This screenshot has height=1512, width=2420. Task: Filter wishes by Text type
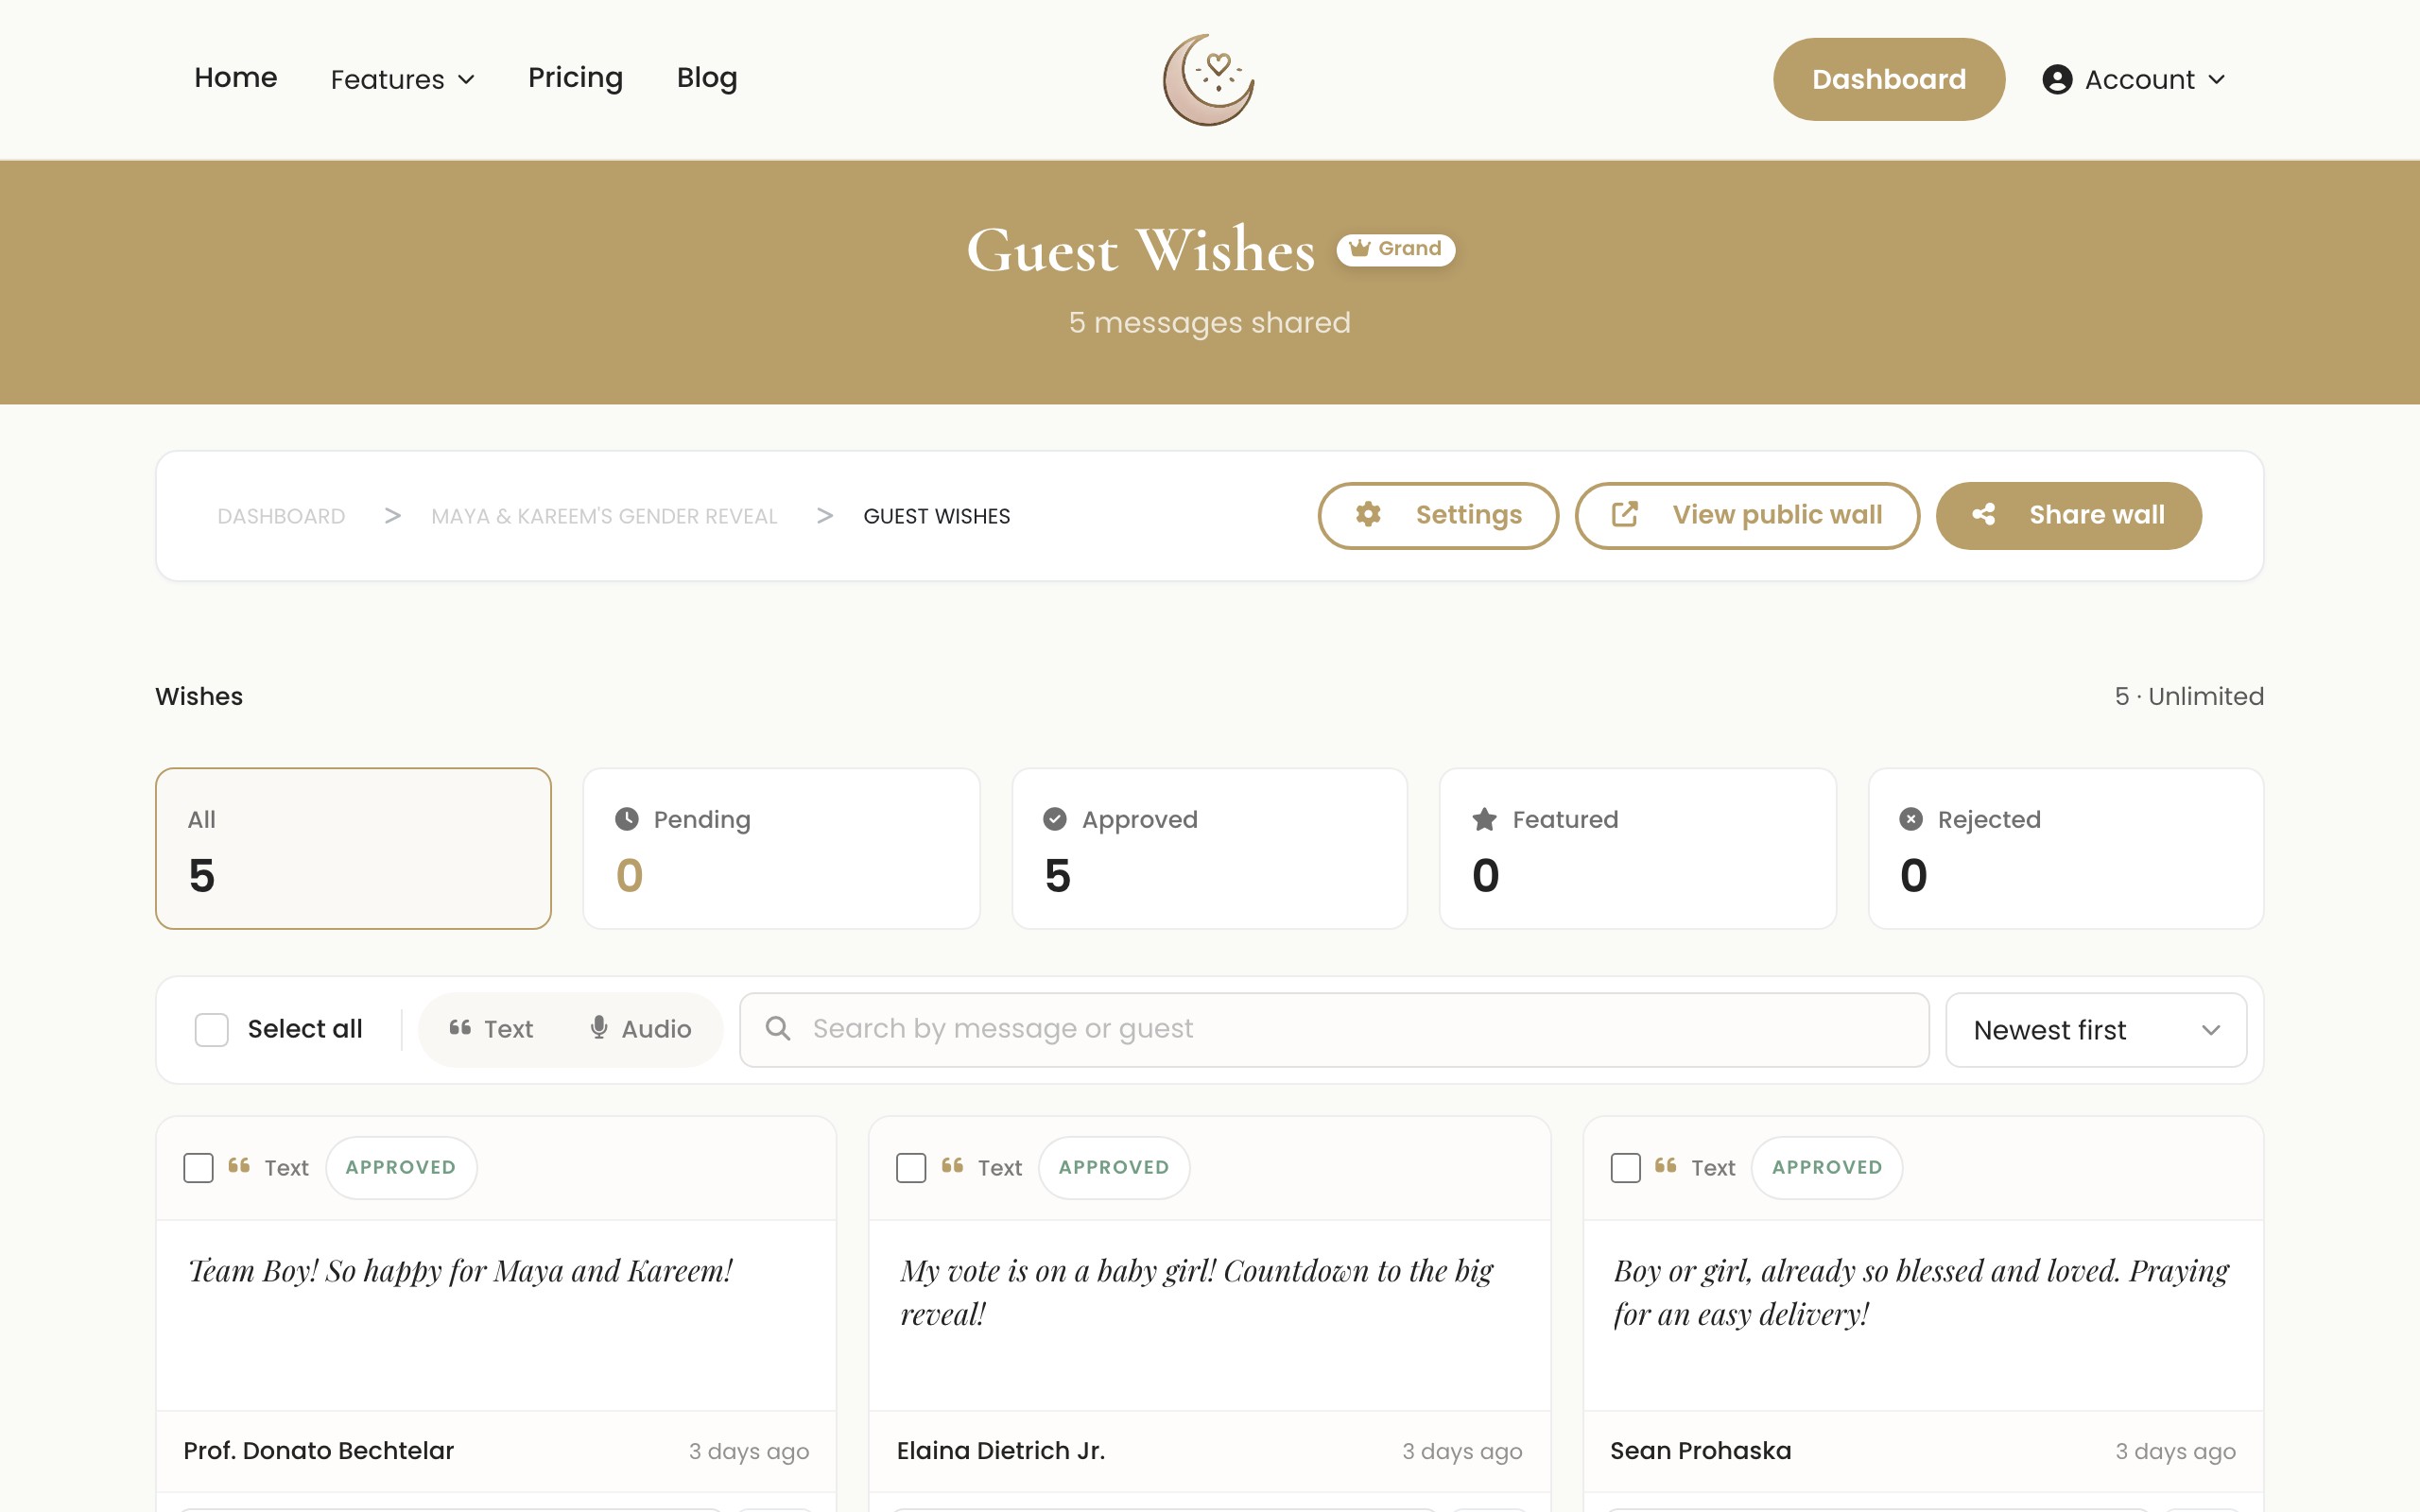tap(491, 1029)
